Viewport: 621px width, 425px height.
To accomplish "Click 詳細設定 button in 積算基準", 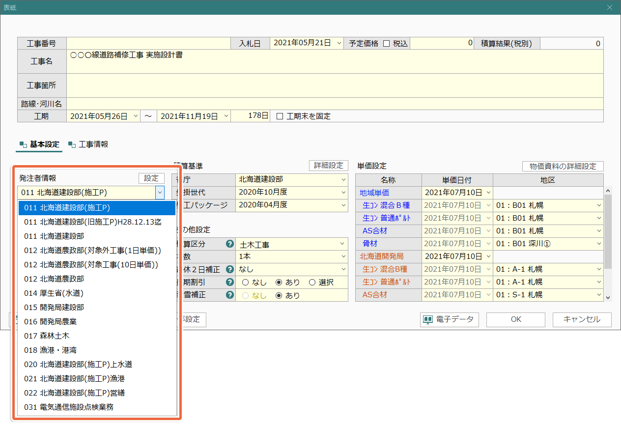I will 328,166.
